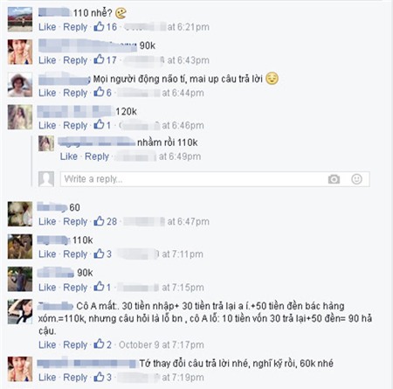
Task: Open avatar of the 120k commenter
Action: coord(20,117)
